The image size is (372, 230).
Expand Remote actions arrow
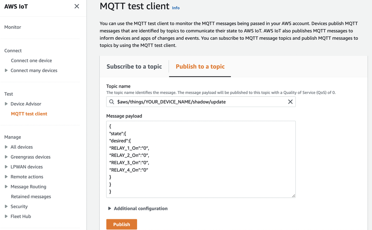click(x=6, y=177)
